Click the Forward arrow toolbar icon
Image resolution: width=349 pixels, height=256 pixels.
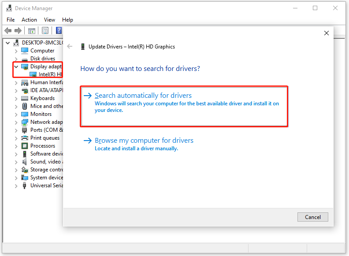coord(18,30)
